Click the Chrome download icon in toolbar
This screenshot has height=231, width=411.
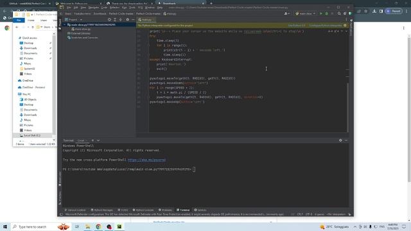[374, 12]
